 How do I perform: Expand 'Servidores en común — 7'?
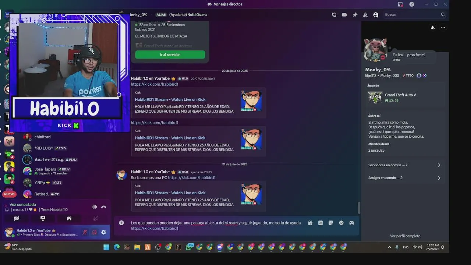404,165
